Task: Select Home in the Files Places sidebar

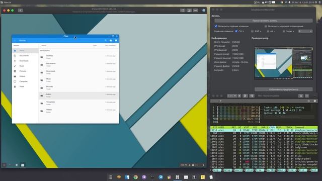Action: (x=25, y=50)
